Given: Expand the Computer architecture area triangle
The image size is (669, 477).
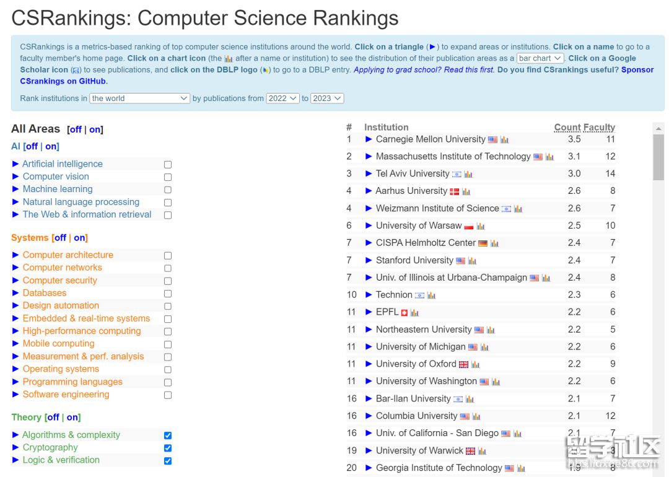Looking at the screenshot, I should click(x=15, y=255).
